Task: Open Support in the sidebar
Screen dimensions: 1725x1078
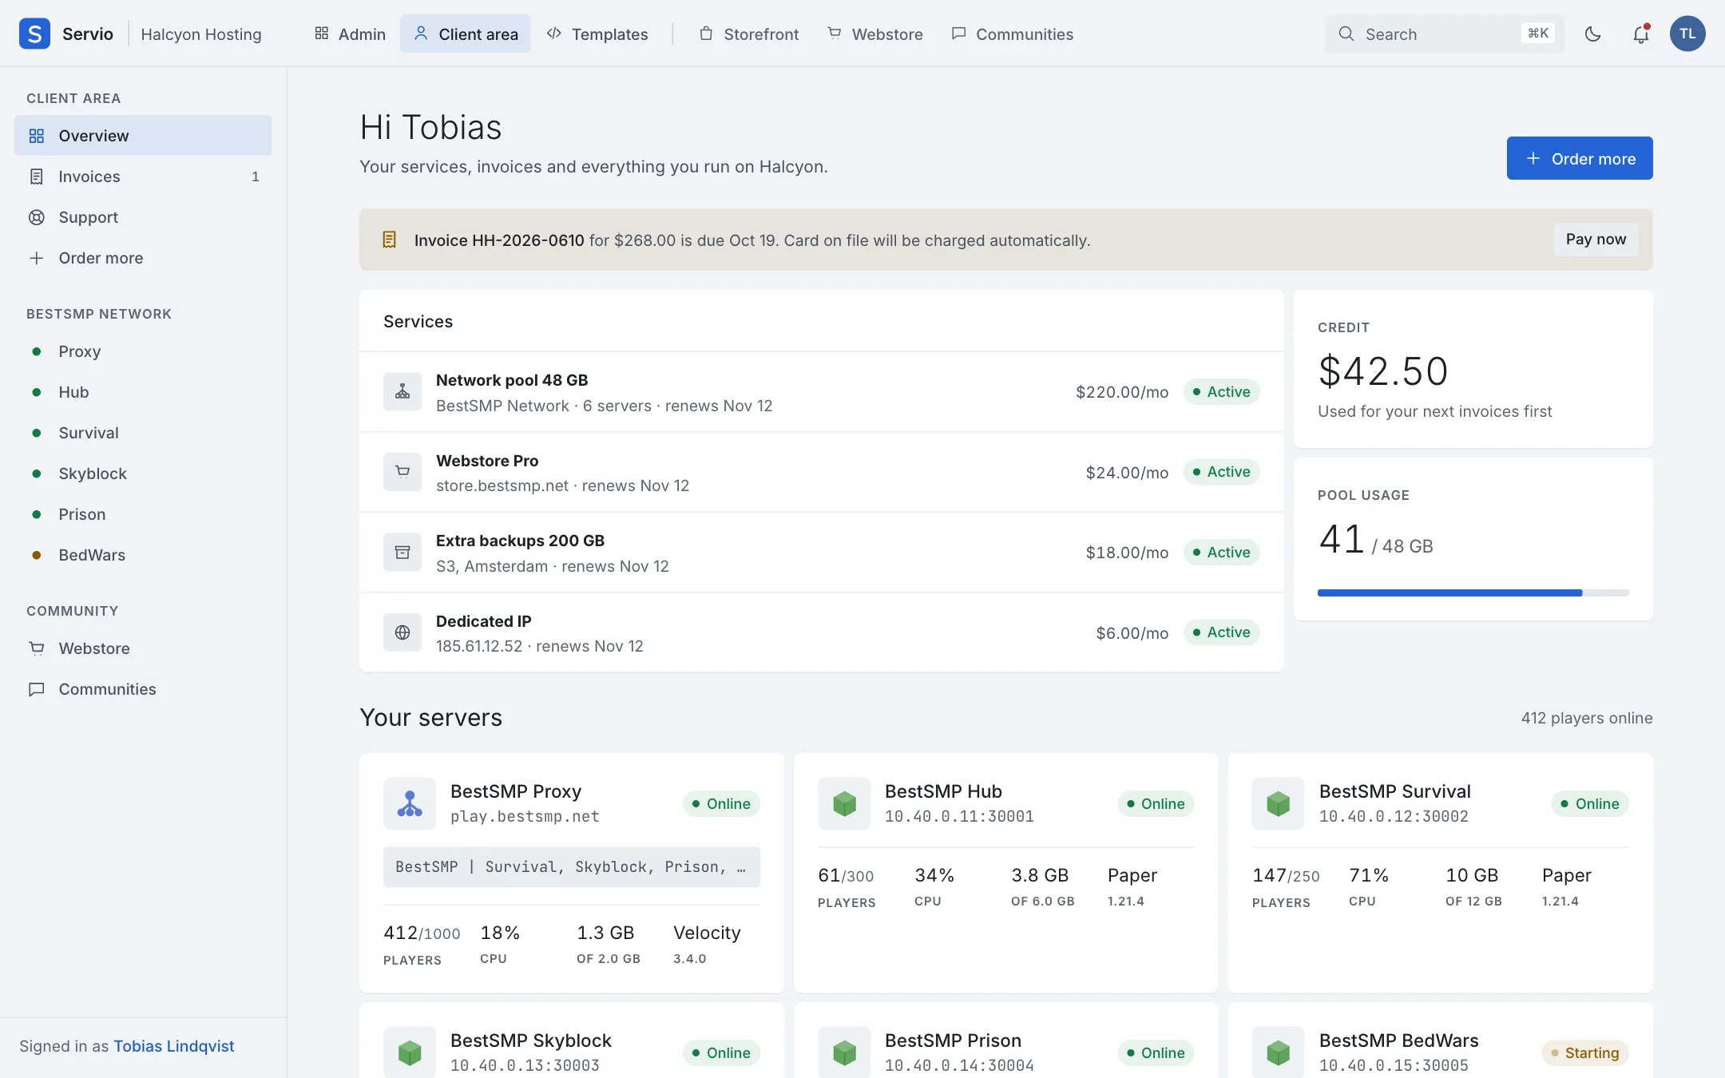Action: click(143, 217)
